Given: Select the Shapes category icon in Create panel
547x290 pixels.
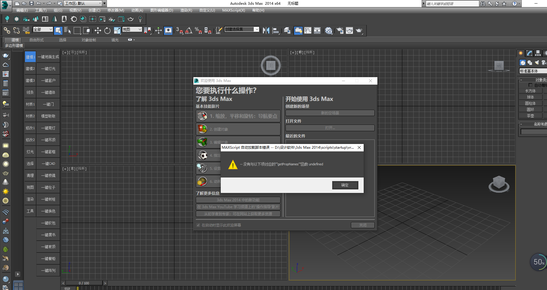Looking at the screenshot, I should click(x=530, y=62).
